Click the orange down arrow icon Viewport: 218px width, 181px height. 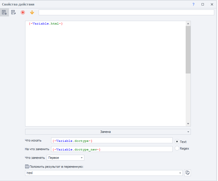click(32, 12)
